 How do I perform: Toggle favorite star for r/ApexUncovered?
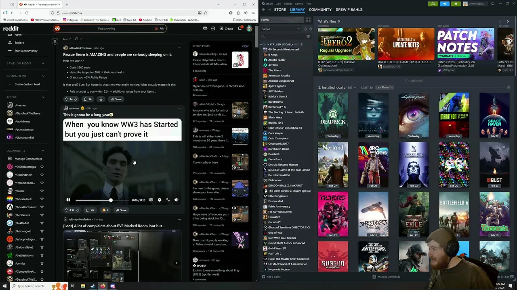coord(42,207)
